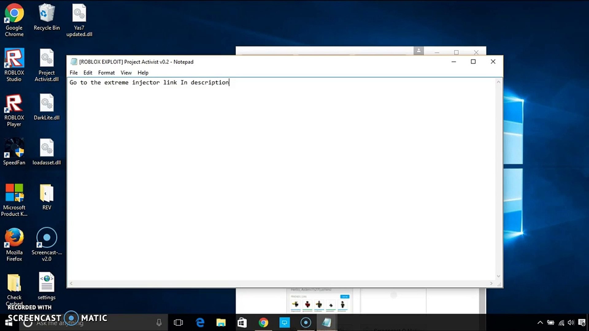Click the REV desktop icon

pyautogui.click(x=46, y=196)
